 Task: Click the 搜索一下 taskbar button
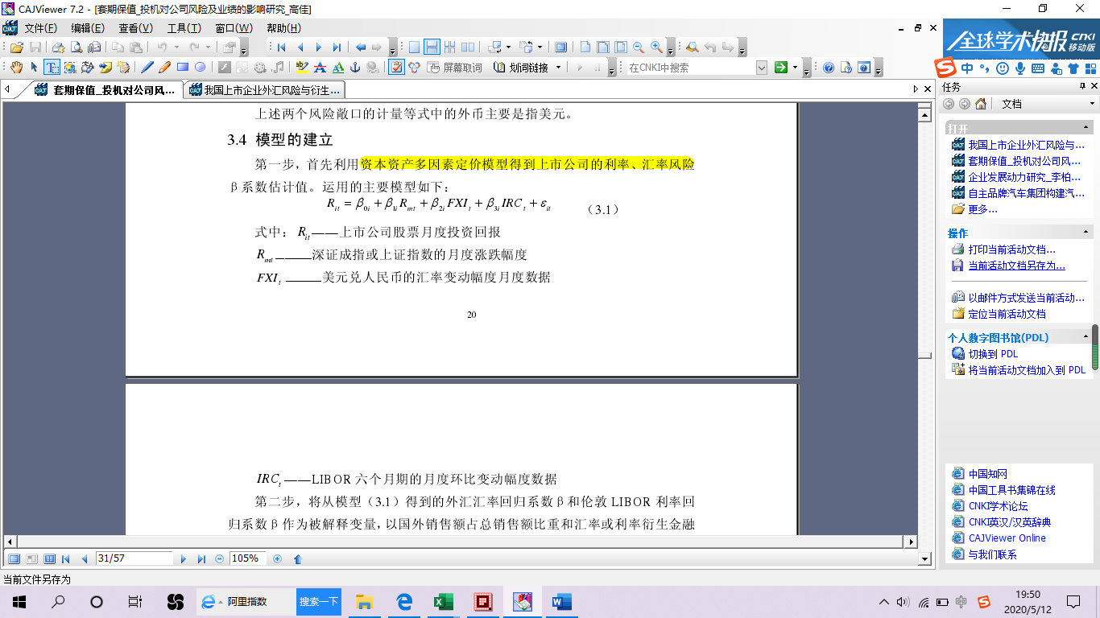[319, 602]
